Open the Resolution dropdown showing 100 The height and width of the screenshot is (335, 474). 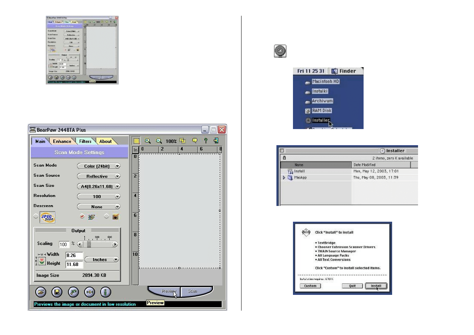[x=99, y=197]
